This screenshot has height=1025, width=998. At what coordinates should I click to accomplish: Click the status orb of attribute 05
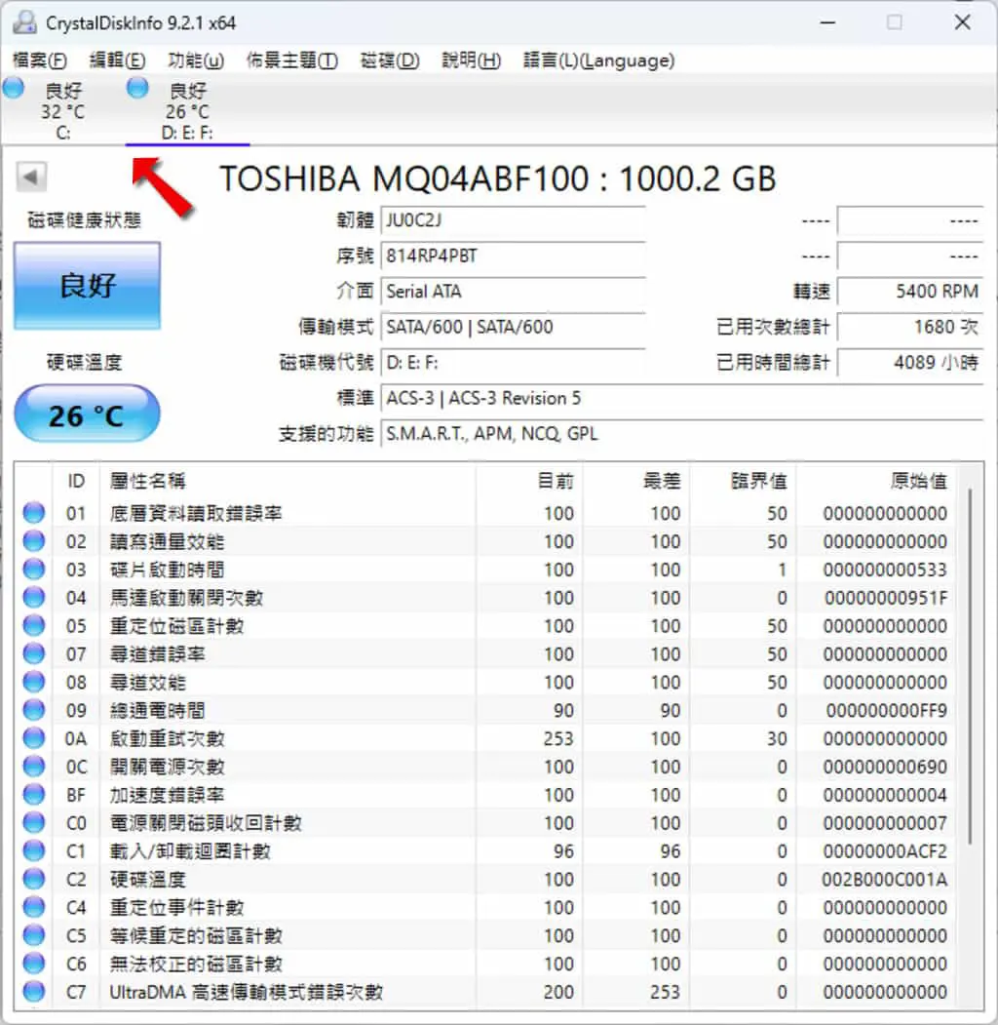click(x=34, y=625)
